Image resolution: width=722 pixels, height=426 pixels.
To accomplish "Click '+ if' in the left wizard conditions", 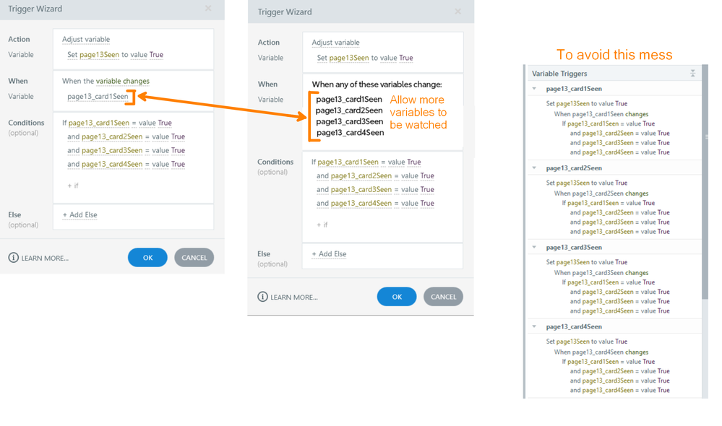I will point(73,186).
